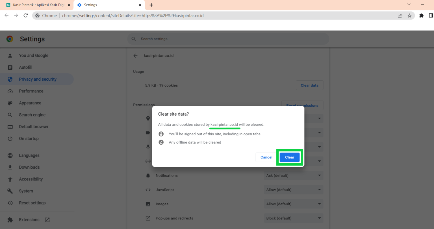Click the Performance gauge icon in sidebar

coord(10,91)
